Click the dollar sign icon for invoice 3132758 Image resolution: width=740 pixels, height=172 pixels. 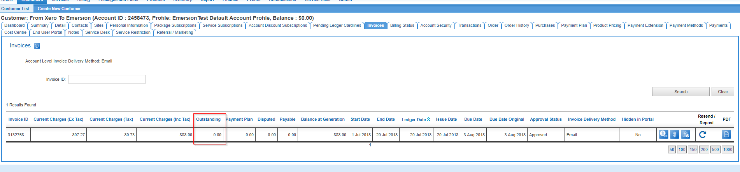click(x=675, y=134)
